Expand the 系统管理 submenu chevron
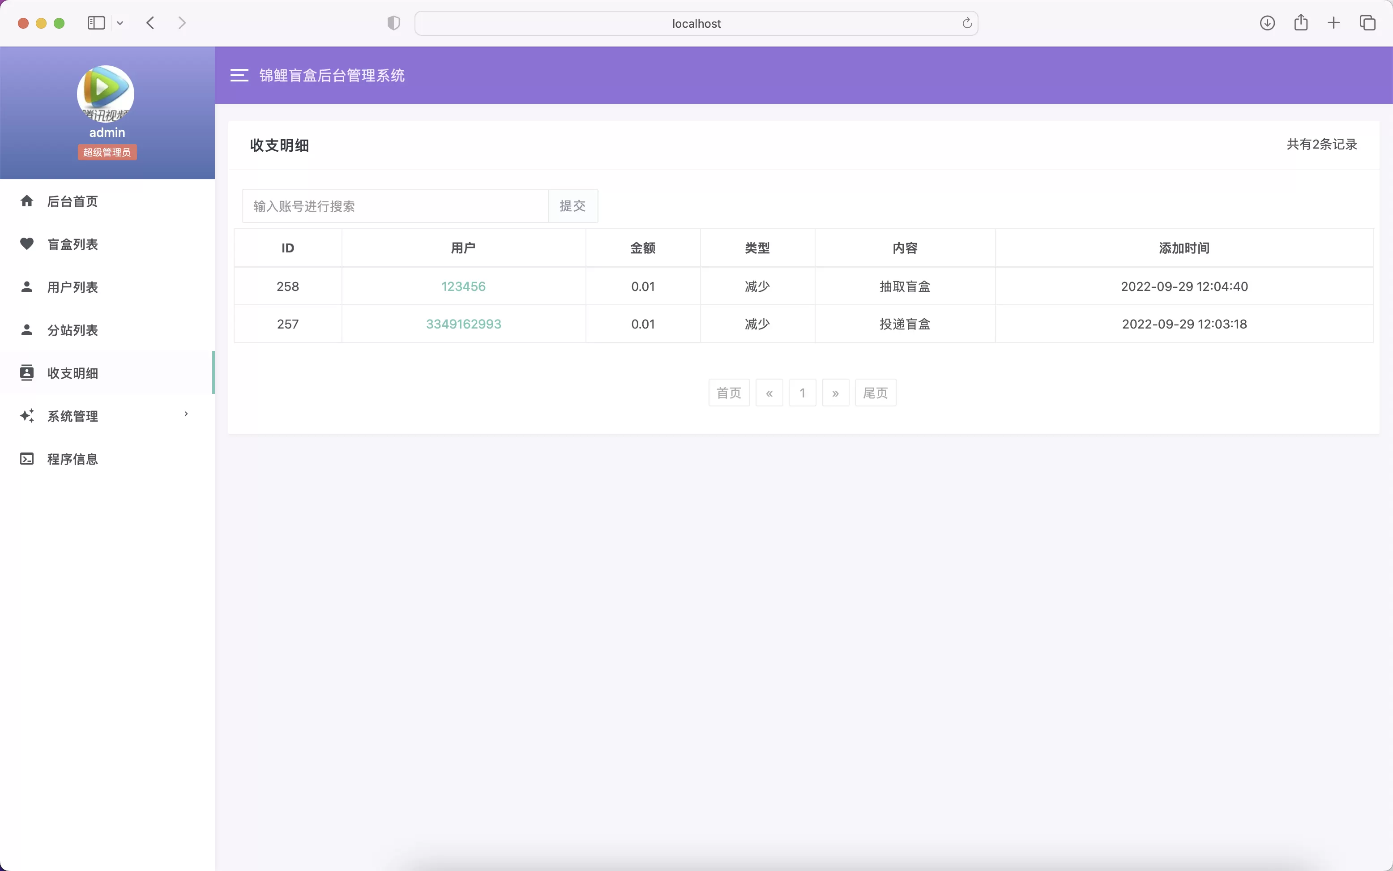 [x=186, y=414]
